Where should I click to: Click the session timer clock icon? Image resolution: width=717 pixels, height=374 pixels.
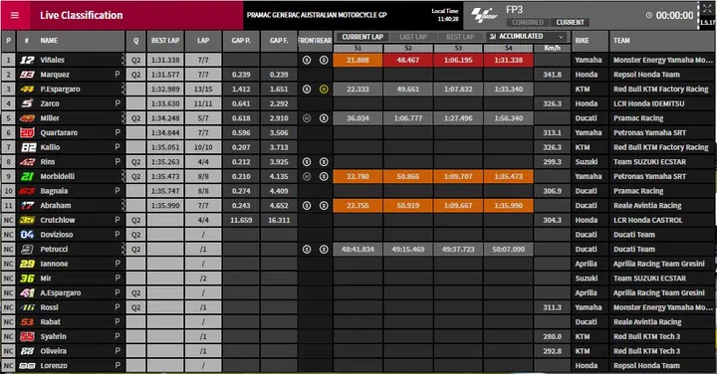point(649,15)
